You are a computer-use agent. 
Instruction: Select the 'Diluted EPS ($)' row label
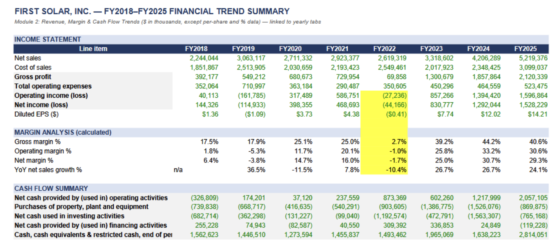coord(36,114)
